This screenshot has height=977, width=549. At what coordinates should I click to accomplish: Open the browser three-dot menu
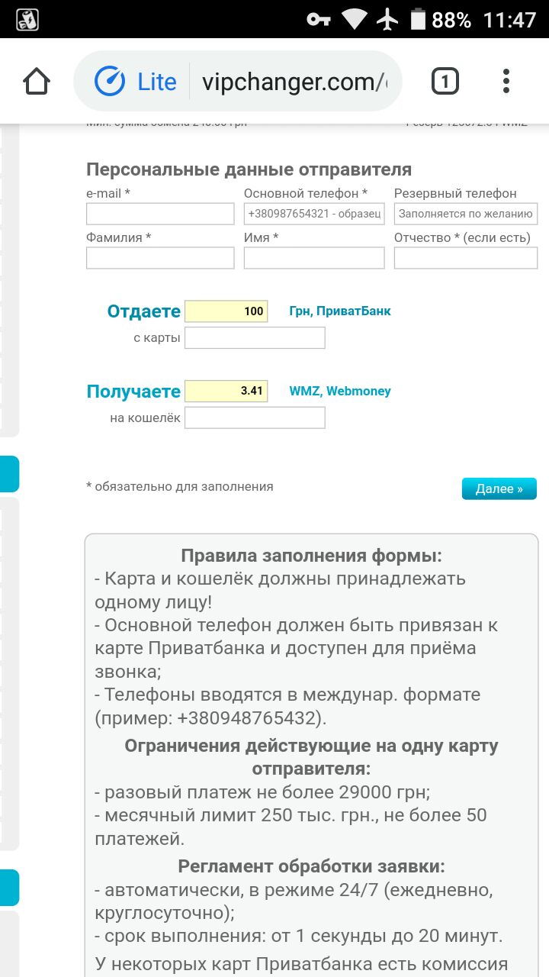tap(506, 81)
